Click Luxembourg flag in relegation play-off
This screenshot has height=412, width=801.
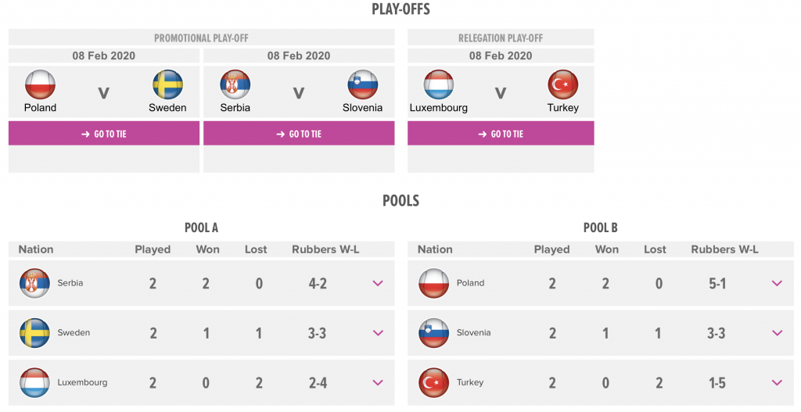point(438,84)
